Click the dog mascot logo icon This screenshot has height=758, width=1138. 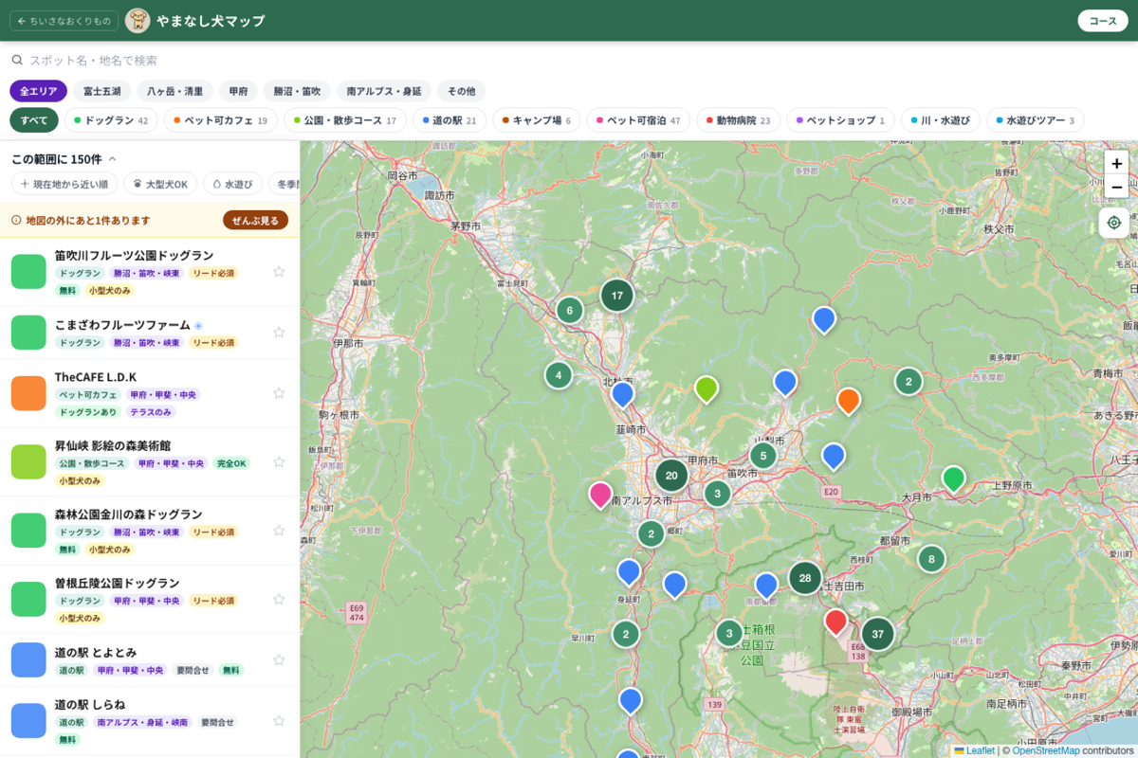pos(138,21)
